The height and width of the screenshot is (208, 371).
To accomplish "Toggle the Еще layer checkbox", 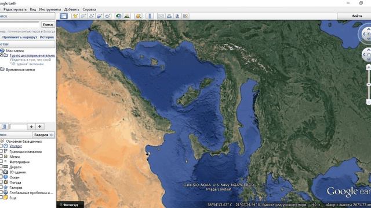I will [x=1, y=198].
